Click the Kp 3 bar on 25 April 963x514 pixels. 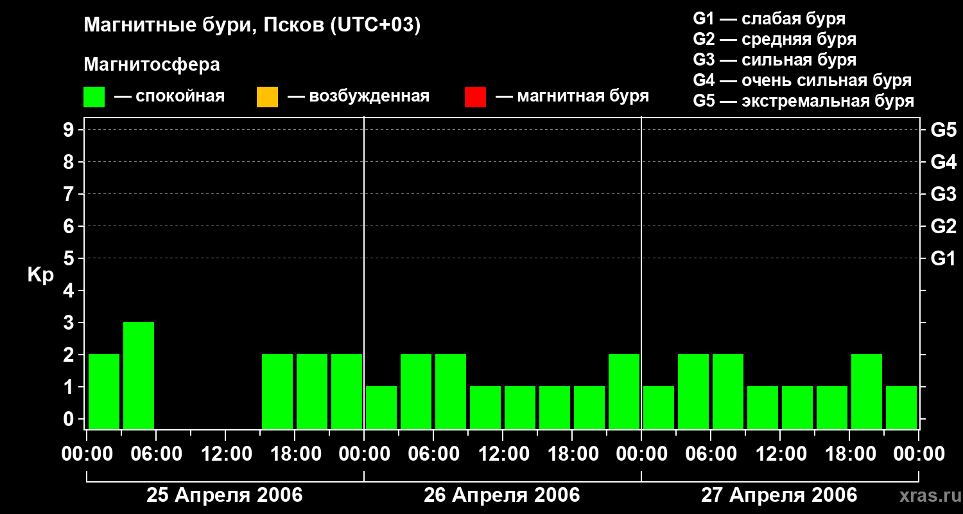point(139,375)
